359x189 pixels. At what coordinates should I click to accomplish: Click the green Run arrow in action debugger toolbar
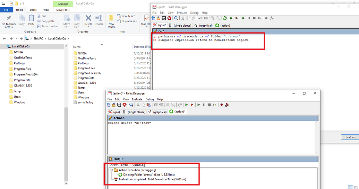[187, 105]
